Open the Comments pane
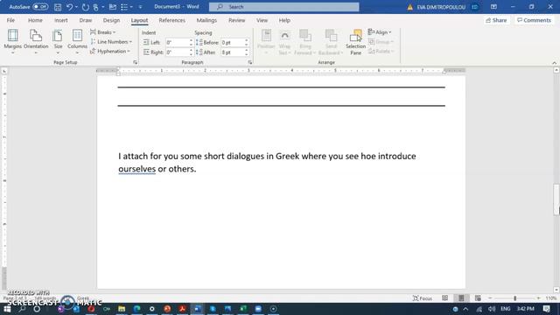 tap(534, 20)
